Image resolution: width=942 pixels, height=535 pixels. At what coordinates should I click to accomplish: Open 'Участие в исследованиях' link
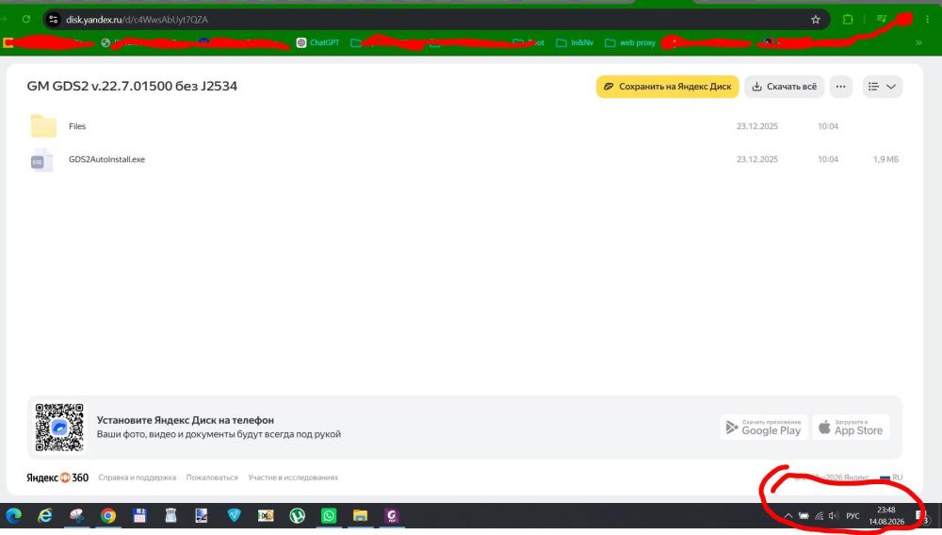tap(293, 478)
